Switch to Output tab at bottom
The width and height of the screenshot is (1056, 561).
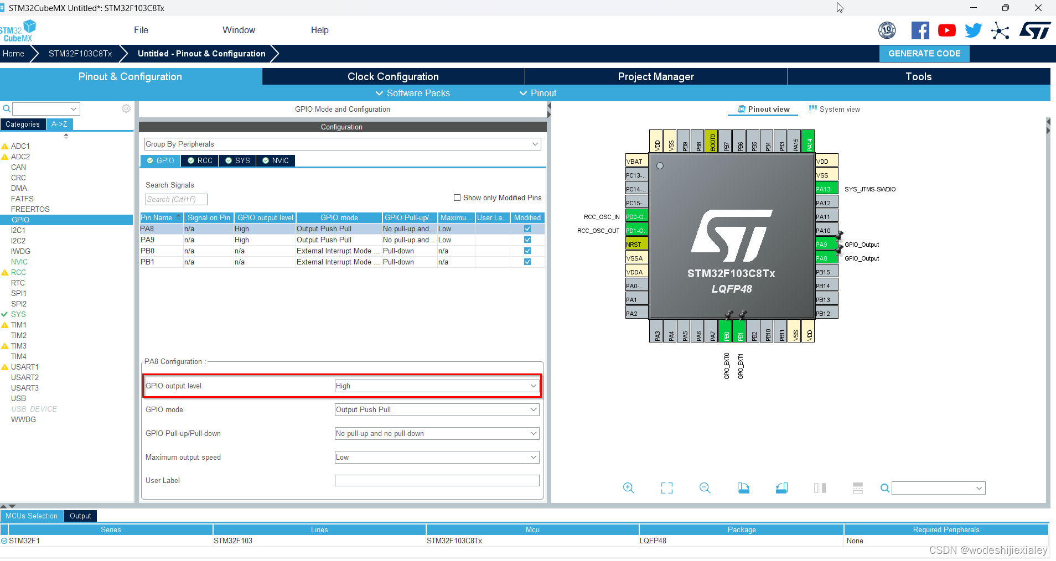(x=80, y=516)
